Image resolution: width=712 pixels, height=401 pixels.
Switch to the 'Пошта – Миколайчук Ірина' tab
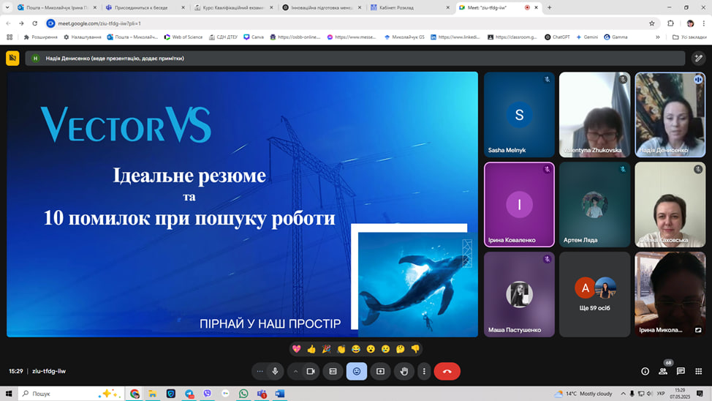pos(57,8)
